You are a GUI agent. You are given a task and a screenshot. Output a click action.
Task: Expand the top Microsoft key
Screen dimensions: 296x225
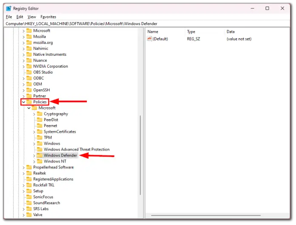click(23, 31)
